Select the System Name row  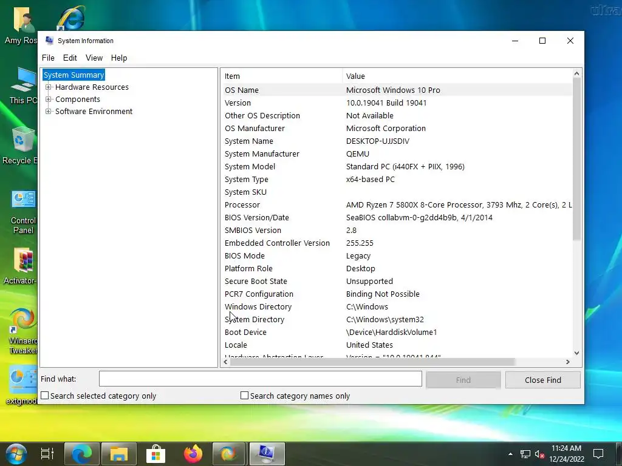397,141
